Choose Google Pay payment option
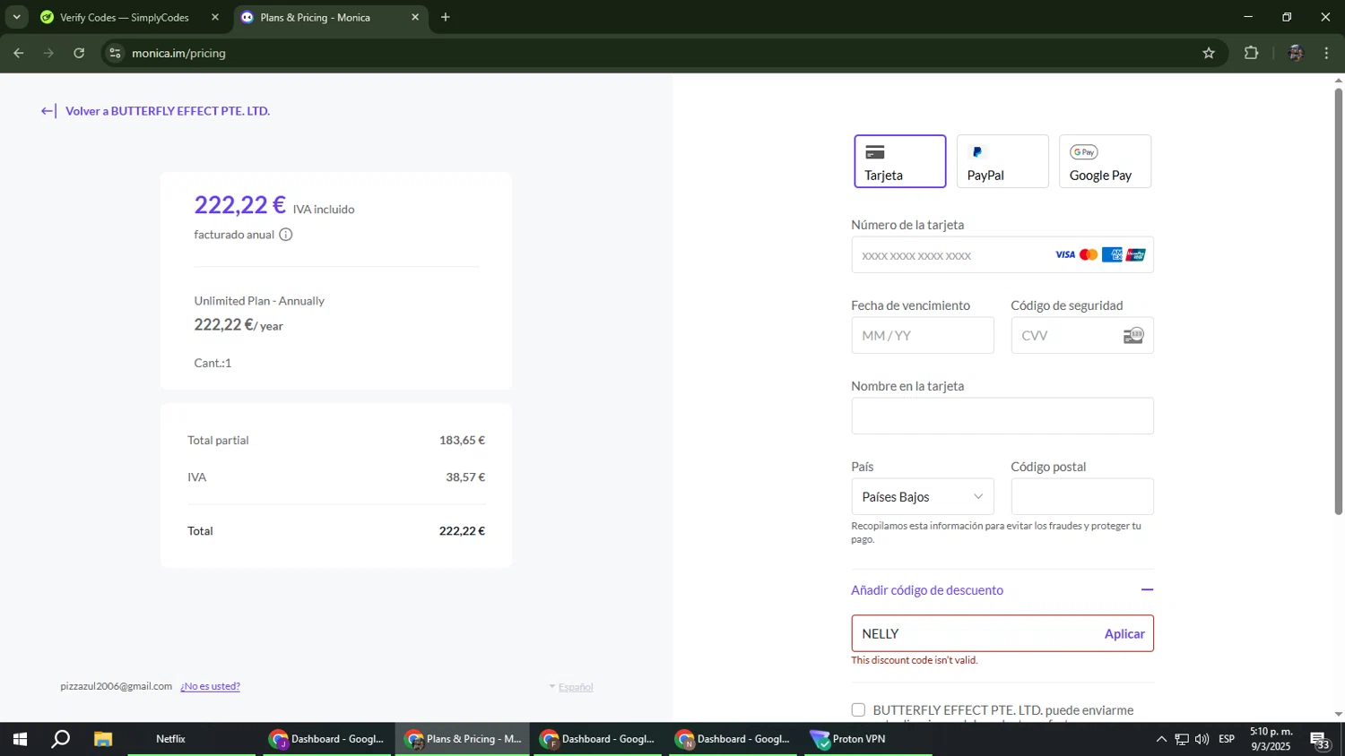 1105,161
